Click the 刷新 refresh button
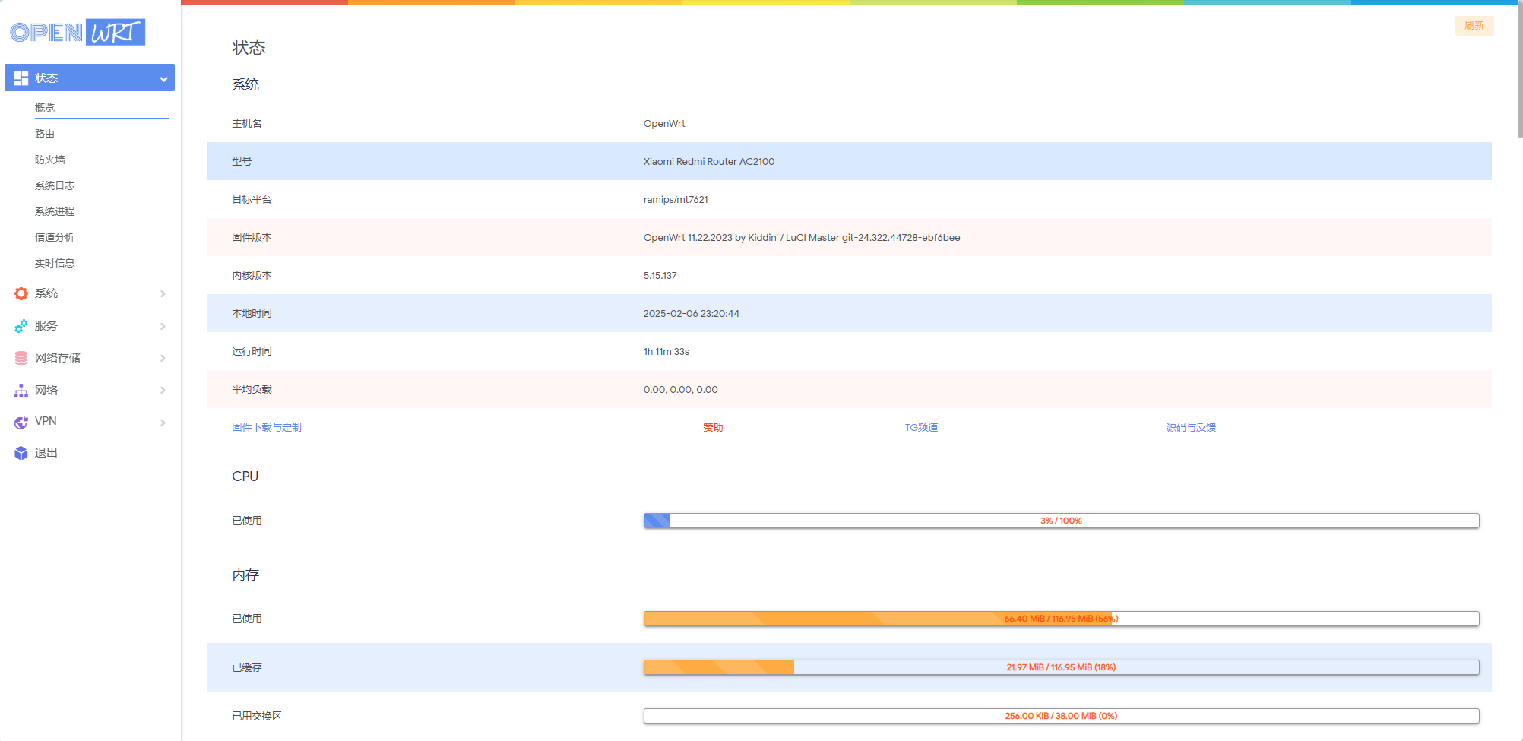 [x=1474, y=26]
